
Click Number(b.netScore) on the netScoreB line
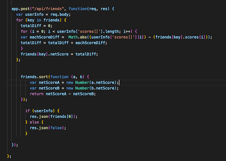(96, 88)
